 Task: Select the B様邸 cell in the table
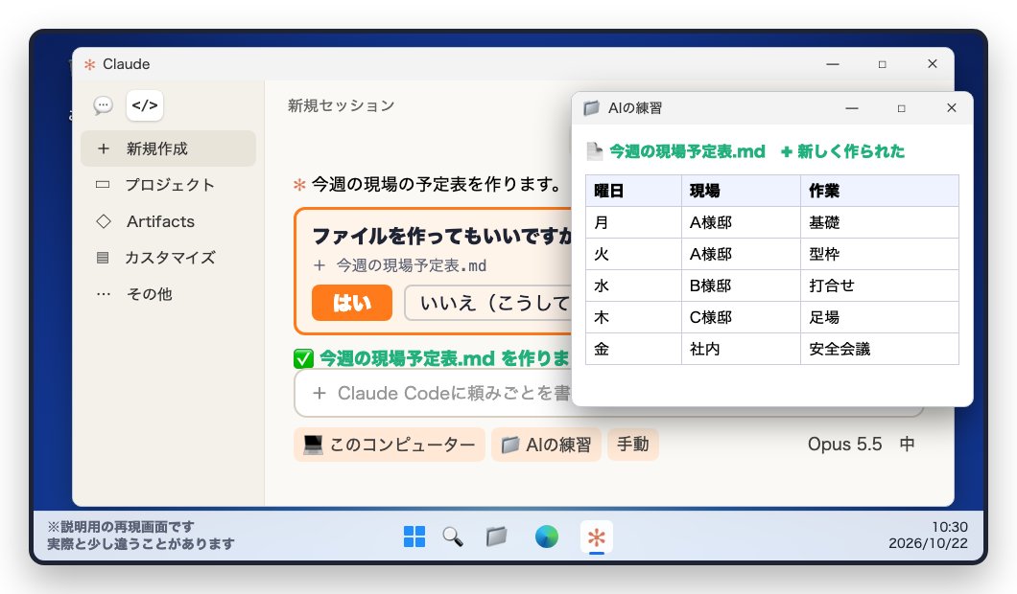point(741,286)
